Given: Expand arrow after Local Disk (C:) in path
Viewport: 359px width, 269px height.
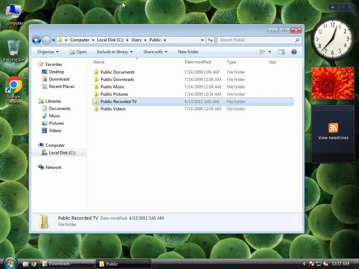Looking at the screenshot, I should click(128, 40).
